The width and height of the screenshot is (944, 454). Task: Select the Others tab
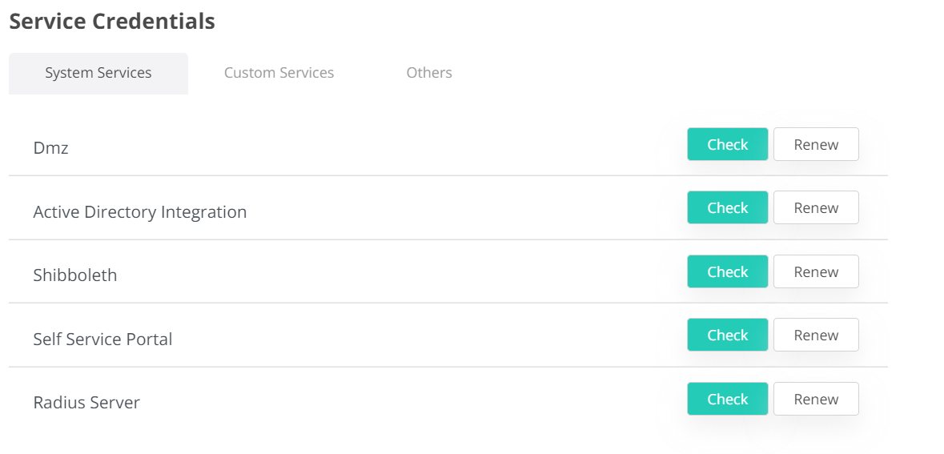point(429,73)
